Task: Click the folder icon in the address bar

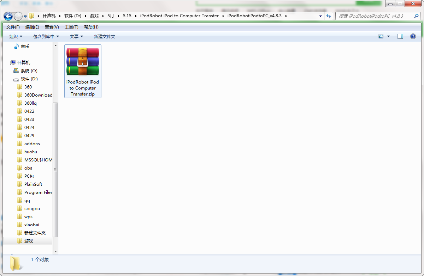Action: click(32, 16)
